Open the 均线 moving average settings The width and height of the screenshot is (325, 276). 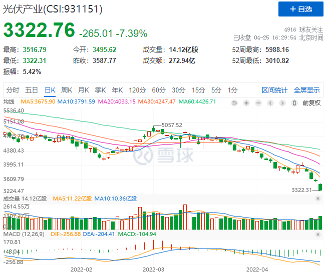9,101
